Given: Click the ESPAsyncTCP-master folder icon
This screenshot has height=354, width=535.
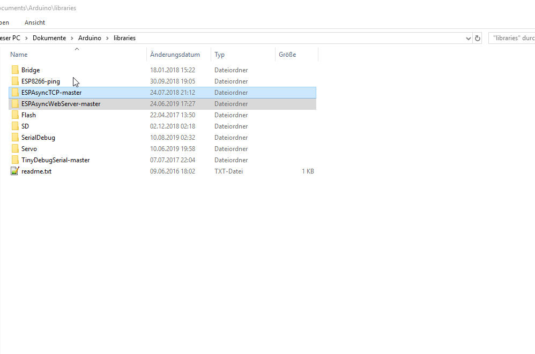Looking at the screenshot, I should (15, 92).
